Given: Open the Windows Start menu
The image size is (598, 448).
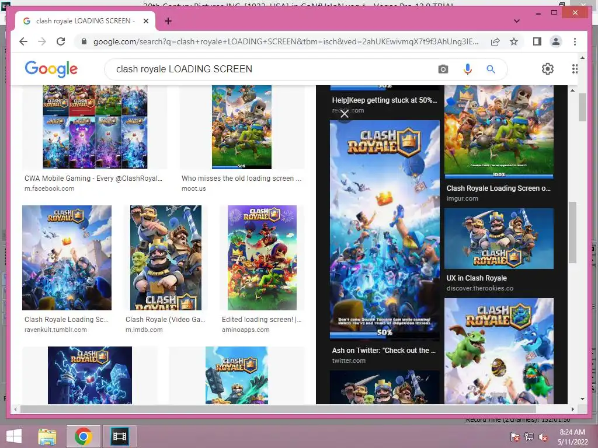Looking at the screenshot, I should 14,436.
